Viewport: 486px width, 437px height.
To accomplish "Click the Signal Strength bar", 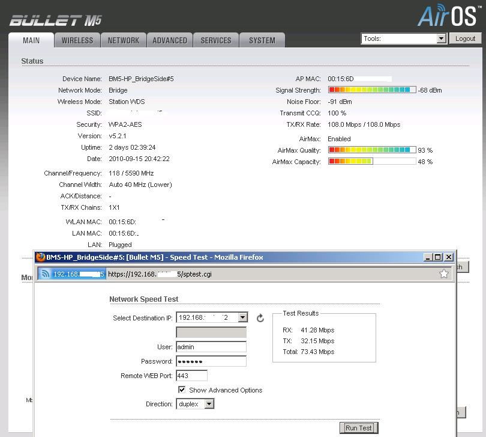I will pyautogui.click(x=372, y=90).
